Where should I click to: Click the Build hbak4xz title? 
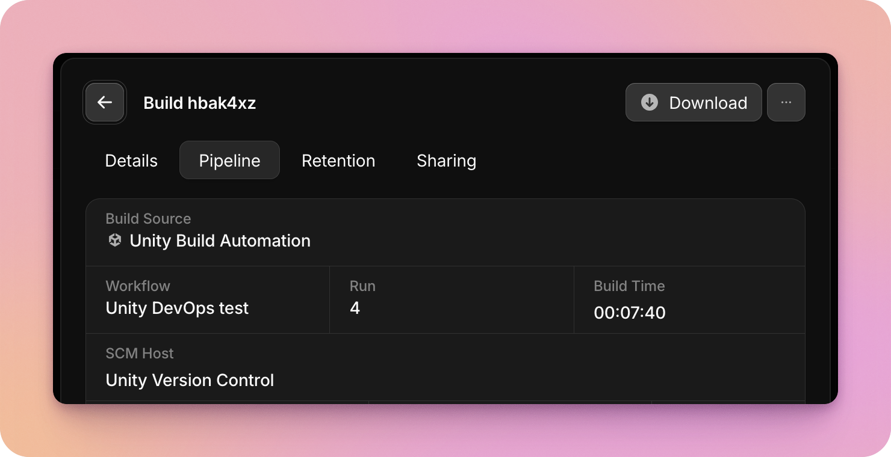[x=199, y=103]
